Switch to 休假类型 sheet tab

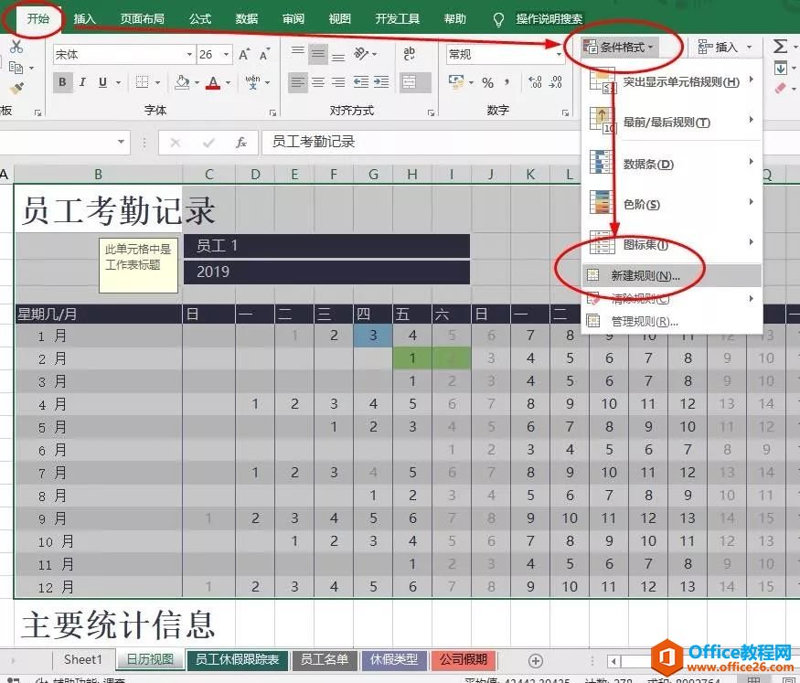pos(394,659)
